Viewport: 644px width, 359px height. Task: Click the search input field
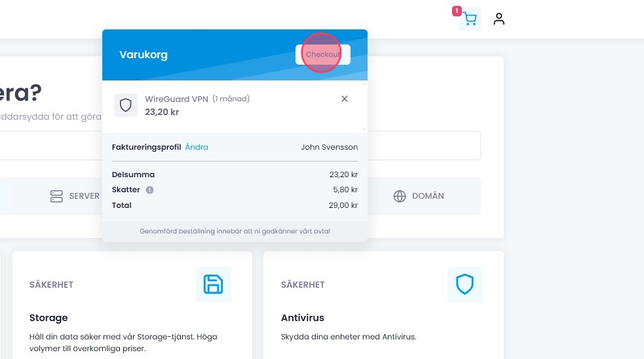(426, 145)
